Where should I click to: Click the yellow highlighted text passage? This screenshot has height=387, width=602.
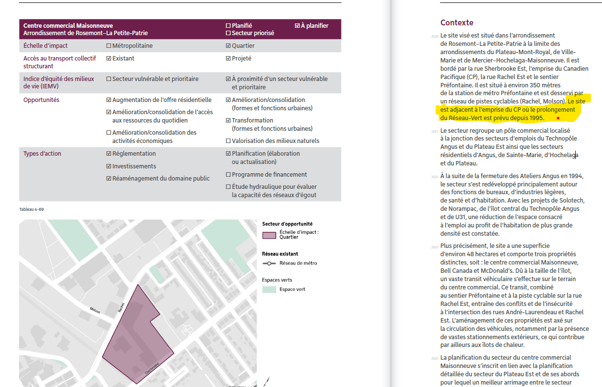tap(507, 110)
